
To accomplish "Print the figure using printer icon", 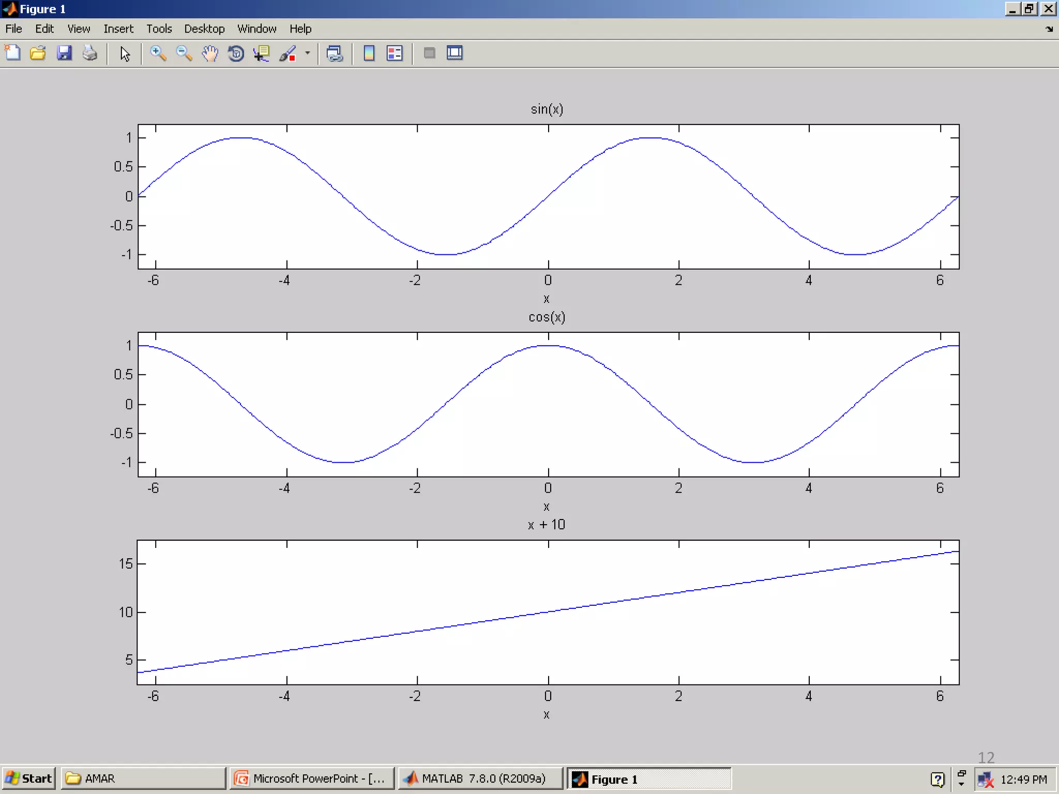I will [90, 53].
